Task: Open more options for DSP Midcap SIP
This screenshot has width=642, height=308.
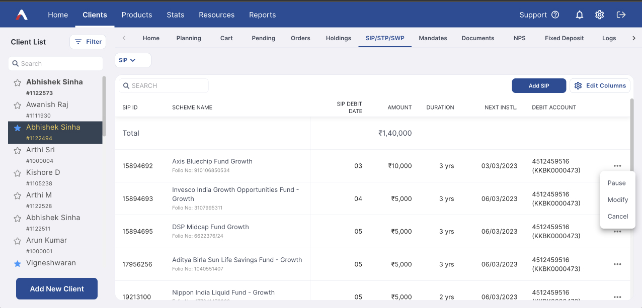Action: [617, 232]
